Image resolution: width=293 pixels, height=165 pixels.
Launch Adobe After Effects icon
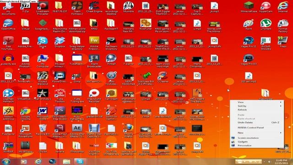77,128
